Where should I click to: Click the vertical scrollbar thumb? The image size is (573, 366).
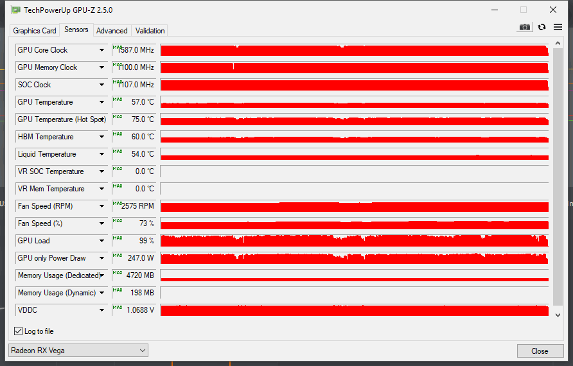tap(558, 177)
